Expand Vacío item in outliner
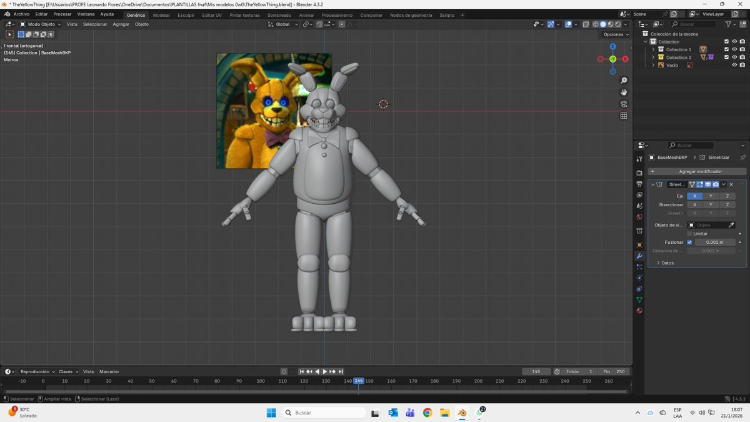 [x=653, y=65]
